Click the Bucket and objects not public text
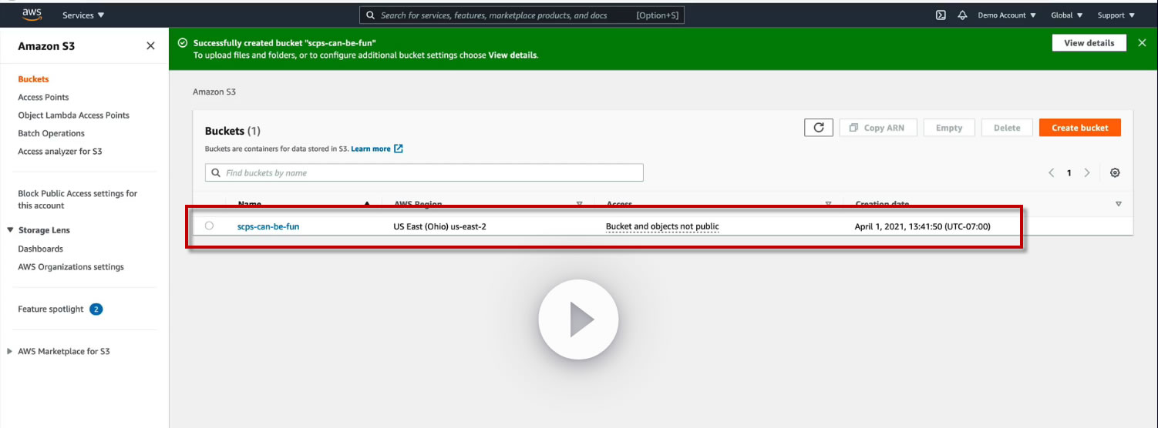 pyautogui.click(x=662, y=226)
